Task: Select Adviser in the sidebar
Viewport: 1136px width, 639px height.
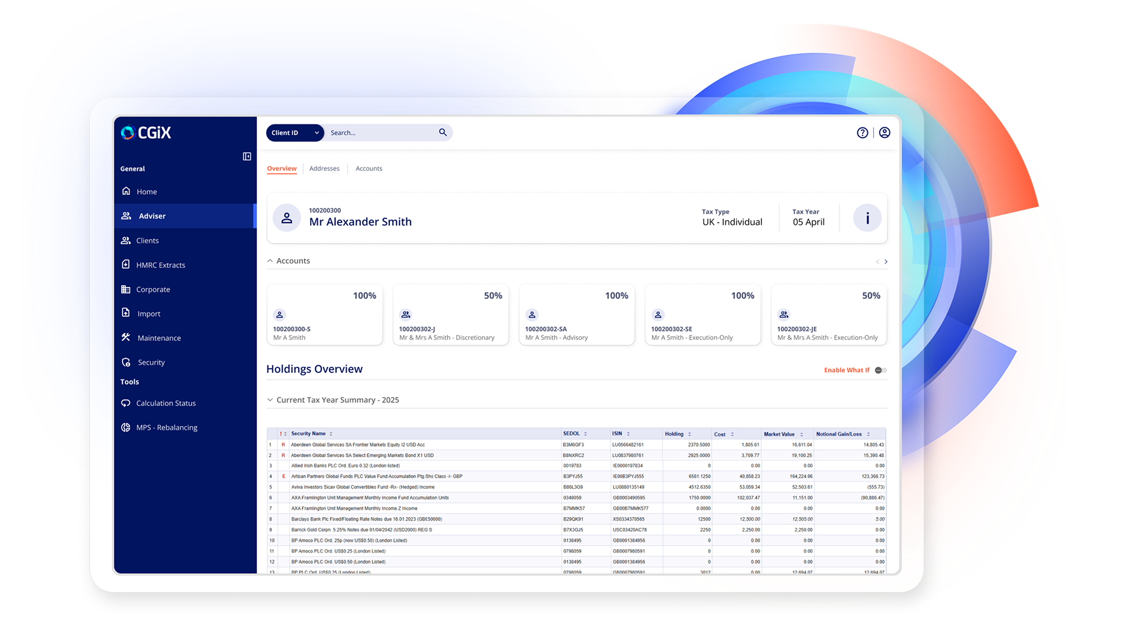Action: [185, 216]
